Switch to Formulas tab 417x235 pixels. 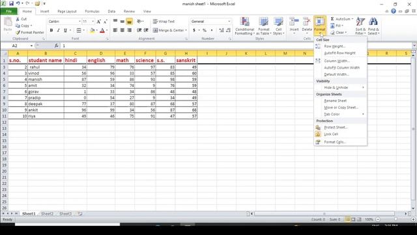pos(92,12)
